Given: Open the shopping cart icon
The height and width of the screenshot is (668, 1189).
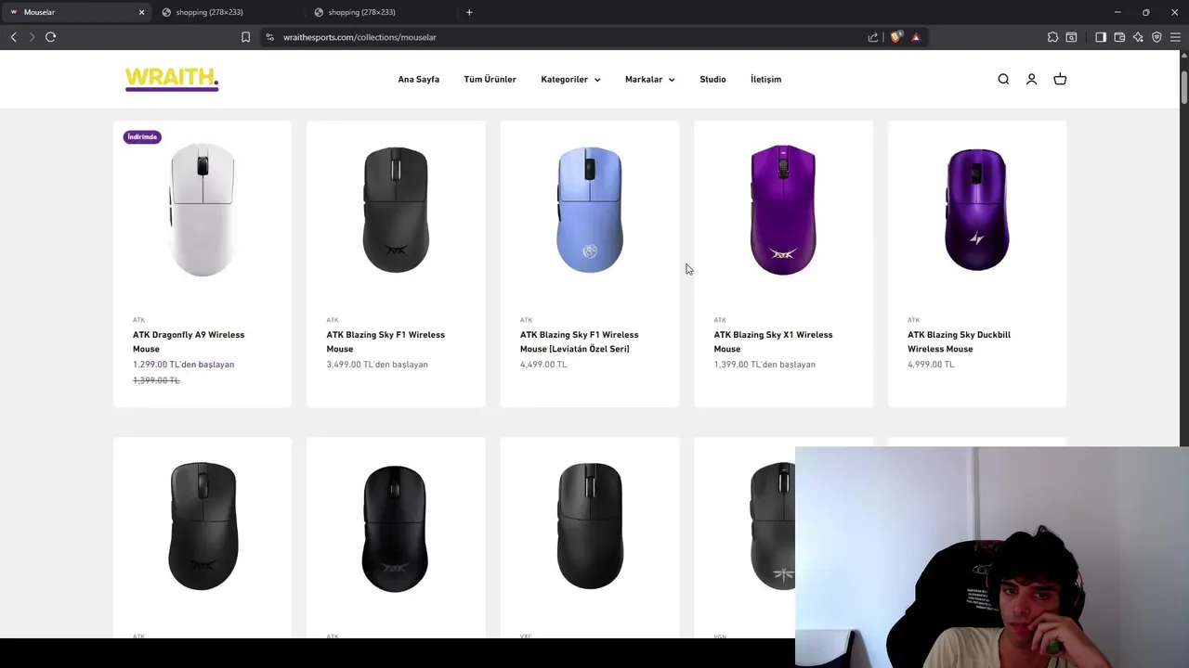Looking at the screenshot, I should (x=1060, y=79).
